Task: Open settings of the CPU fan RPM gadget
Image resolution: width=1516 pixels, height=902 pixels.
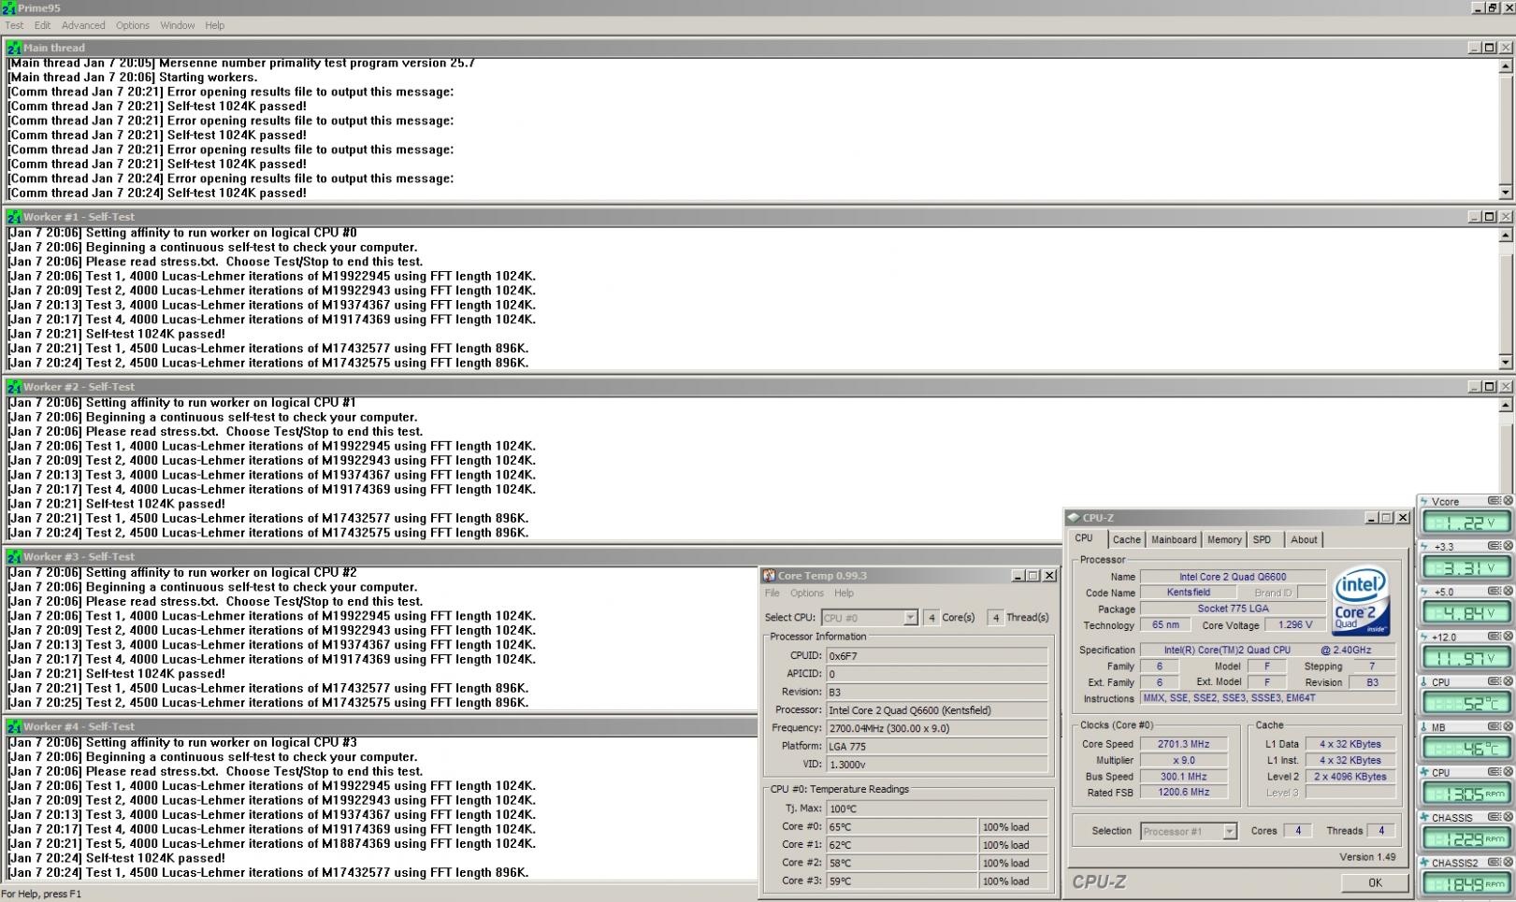Action: pos(1494,772)
